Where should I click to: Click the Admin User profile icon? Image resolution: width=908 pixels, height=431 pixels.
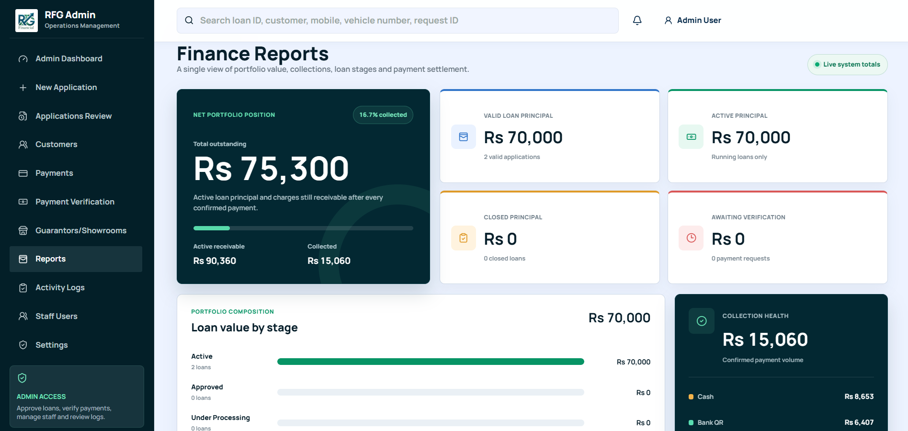[x=668, y=21]
